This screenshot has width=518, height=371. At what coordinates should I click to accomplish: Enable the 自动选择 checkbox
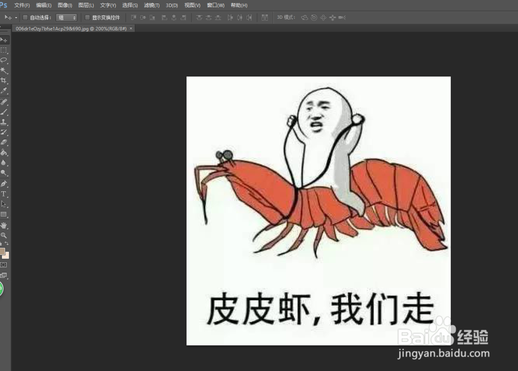pyautogui.click(x=25, y=17)
